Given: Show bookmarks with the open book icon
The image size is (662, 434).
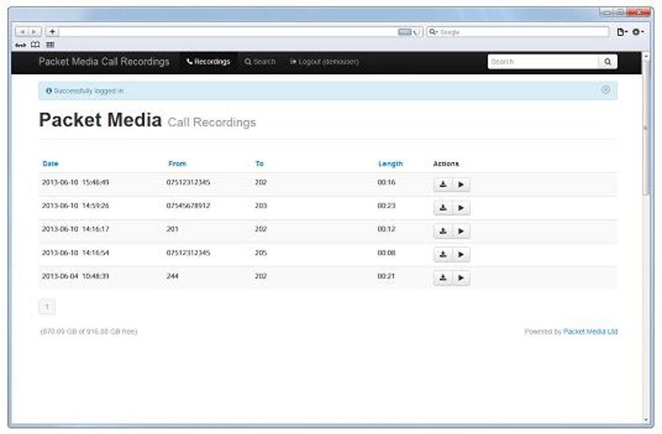Looking at the screenshot, I should [x=36, y=44].
